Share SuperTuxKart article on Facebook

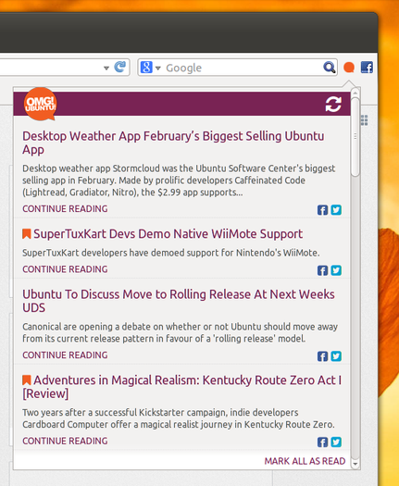[x=322, y=270]
